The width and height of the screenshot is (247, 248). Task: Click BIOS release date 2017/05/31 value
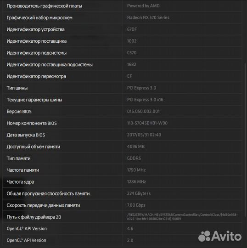(144, 135)
